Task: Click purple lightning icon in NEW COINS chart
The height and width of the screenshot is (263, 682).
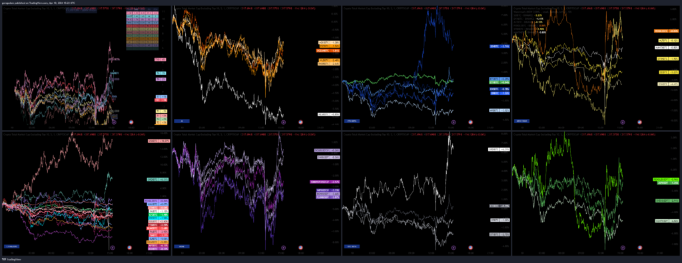Action: pyautogui.click(x=622, y=122)
